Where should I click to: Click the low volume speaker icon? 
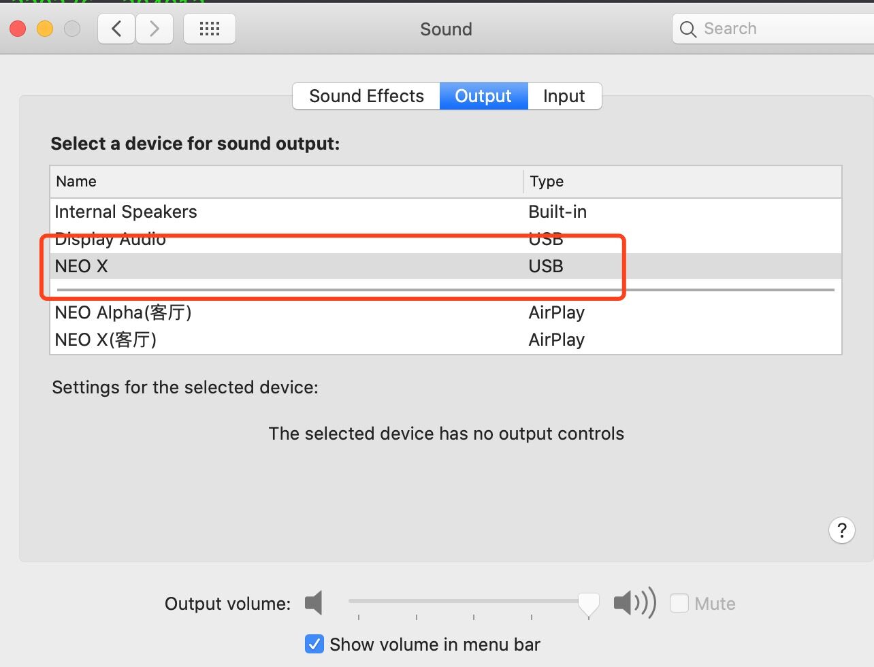click(x=313, y=603)
